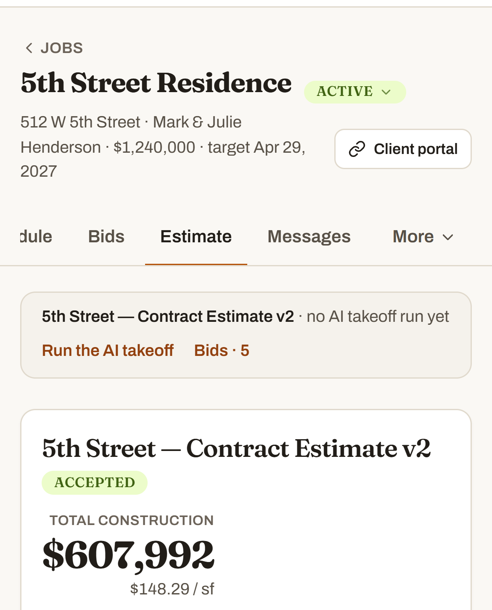Select the Estimate tab

coord(196,236)
